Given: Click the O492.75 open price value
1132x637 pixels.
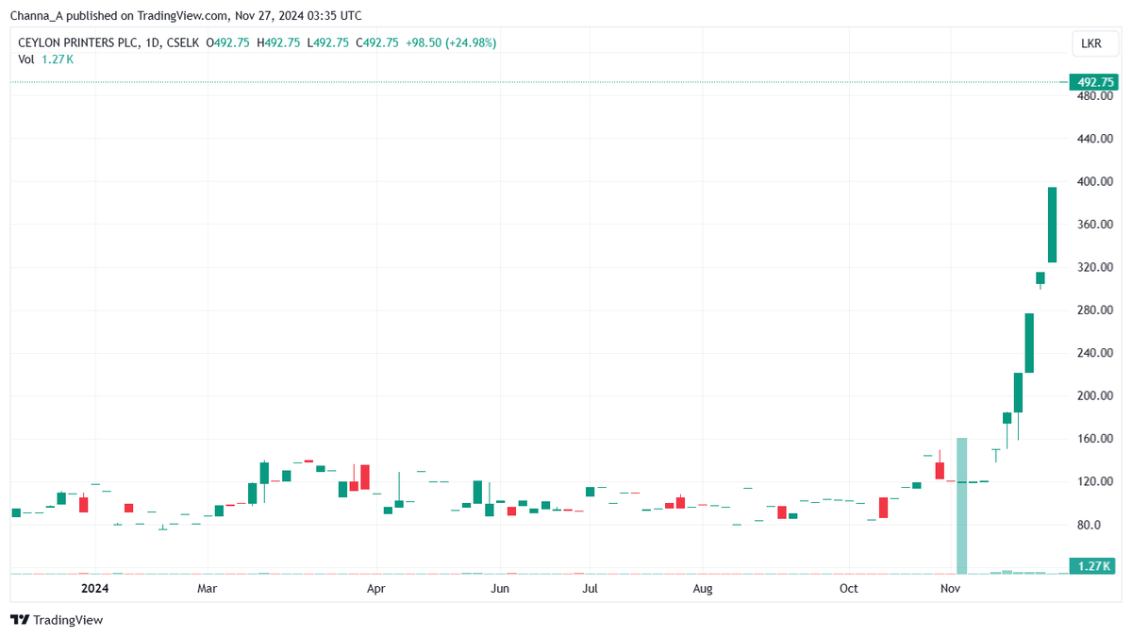Looking at the screenshot, I should coord(227,42).
